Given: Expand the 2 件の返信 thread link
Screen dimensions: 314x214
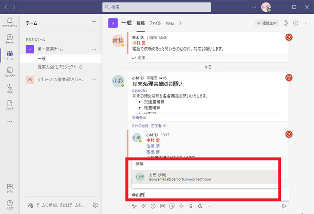Looking at the screenshot, I should click(x=149, y=126).
